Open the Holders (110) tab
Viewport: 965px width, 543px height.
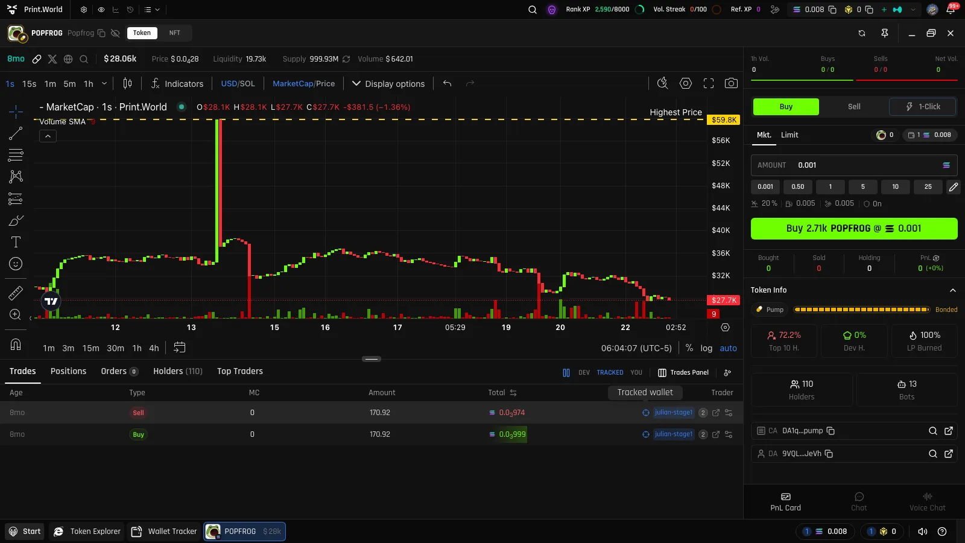coord(178,371)
